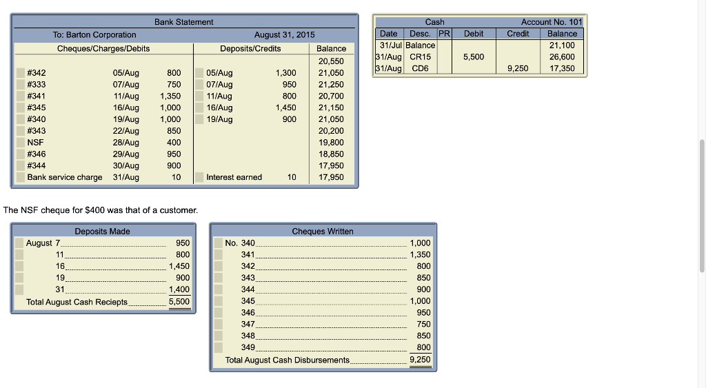Viewport: 706px width, 388px height.
Task: Click the Deposits Made panel title
Action: tap(102, 232)
